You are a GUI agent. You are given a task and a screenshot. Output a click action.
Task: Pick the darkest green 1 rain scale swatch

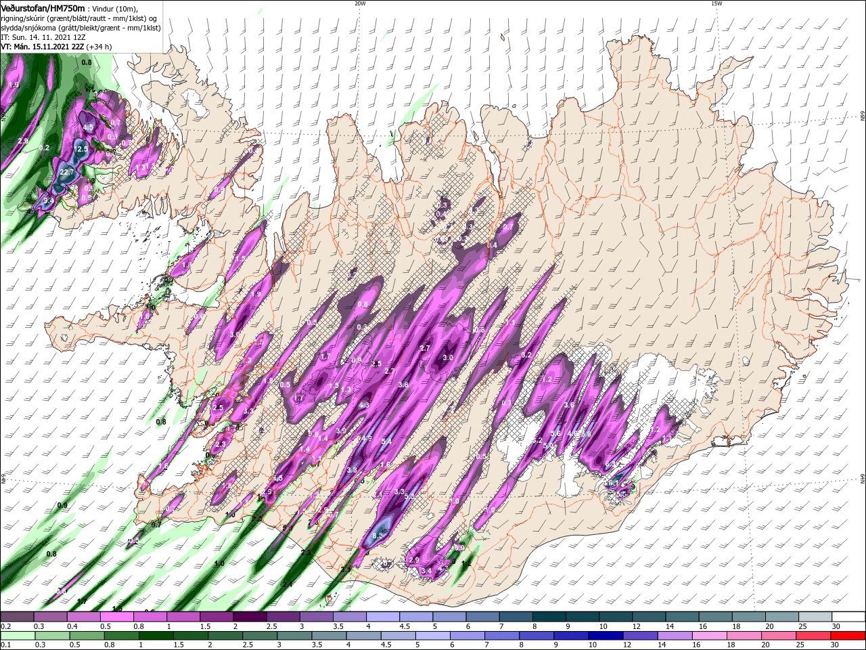pos(156,636)
